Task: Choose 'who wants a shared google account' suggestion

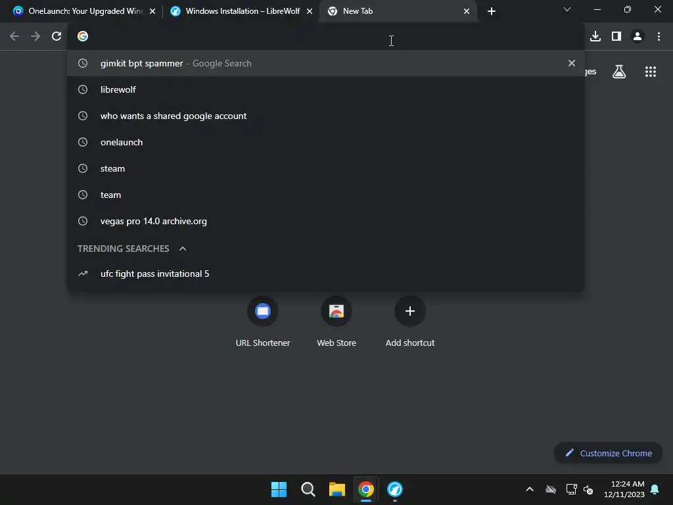Action: 326,116
